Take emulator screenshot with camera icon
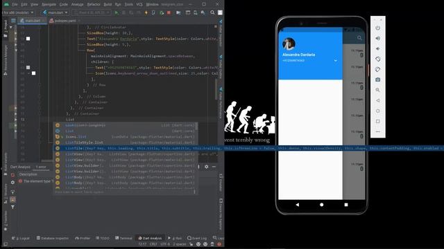The width and height of the screenshot is (444, 249). point(377,80)
